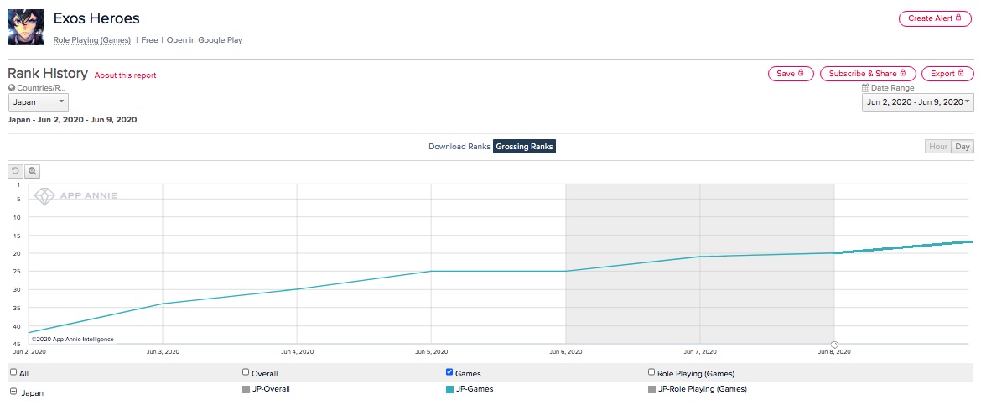Open the About this report link

[125, 75]
